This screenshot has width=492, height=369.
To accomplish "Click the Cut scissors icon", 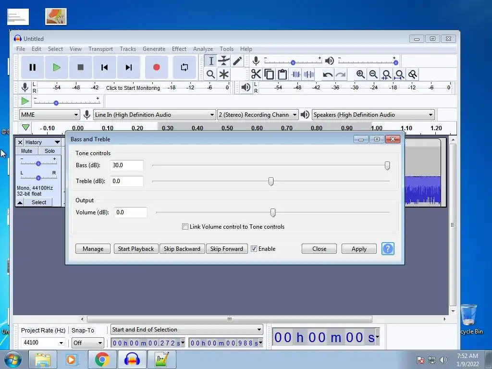I will tap(256, 74).
